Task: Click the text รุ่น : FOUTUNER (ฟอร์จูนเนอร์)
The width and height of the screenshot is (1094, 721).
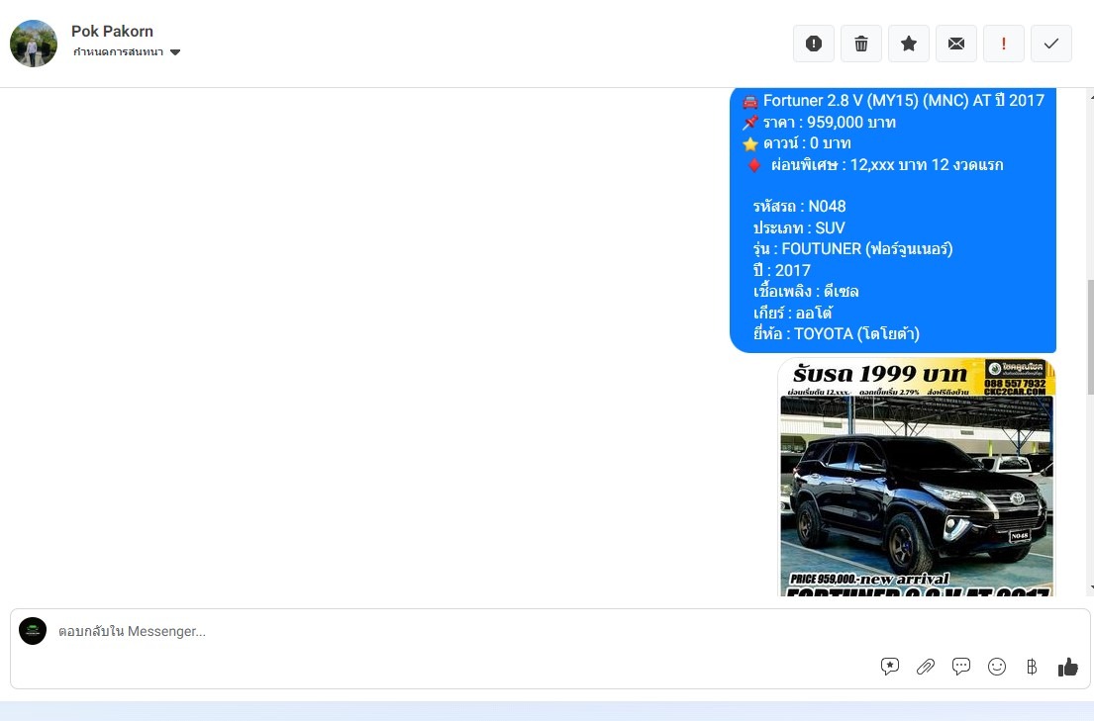Action: (x=852, y=249)
